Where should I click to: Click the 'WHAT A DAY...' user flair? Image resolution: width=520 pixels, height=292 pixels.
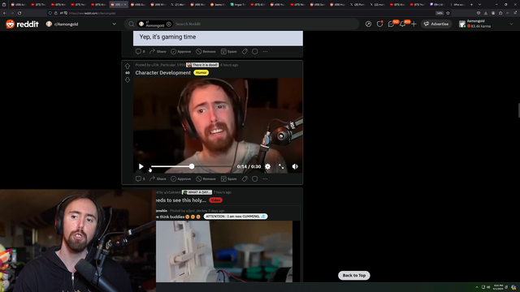(x=197, y=192)
